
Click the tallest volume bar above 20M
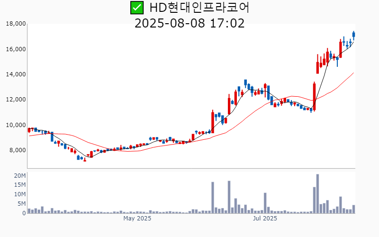click(317, 194)
